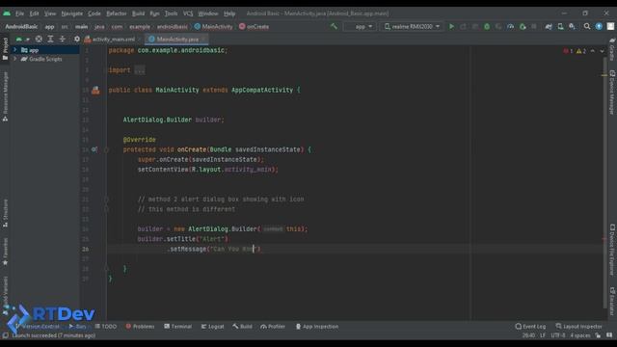This screenshot has height=347, width=617.
Task: Open the Terminal tool window
Action: (x=177, y=327)
